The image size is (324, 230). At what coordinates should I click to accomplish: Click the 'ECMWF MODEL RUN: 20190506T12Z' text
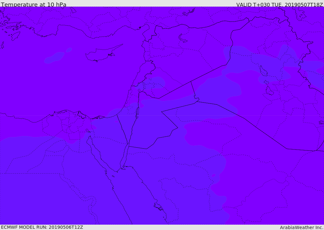coord(42,227)
